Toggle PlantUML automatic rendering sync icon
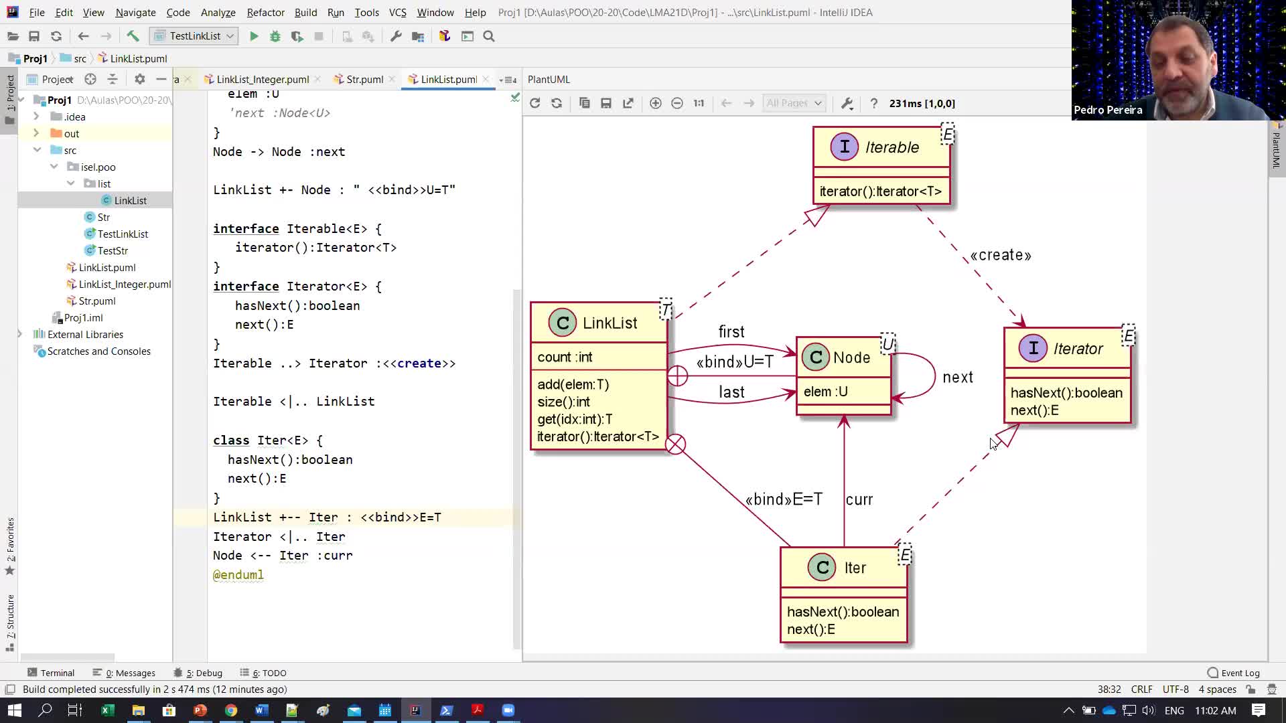Viewport: 1286px width, 723px height. pyautogui.click(x=557, y=103)
